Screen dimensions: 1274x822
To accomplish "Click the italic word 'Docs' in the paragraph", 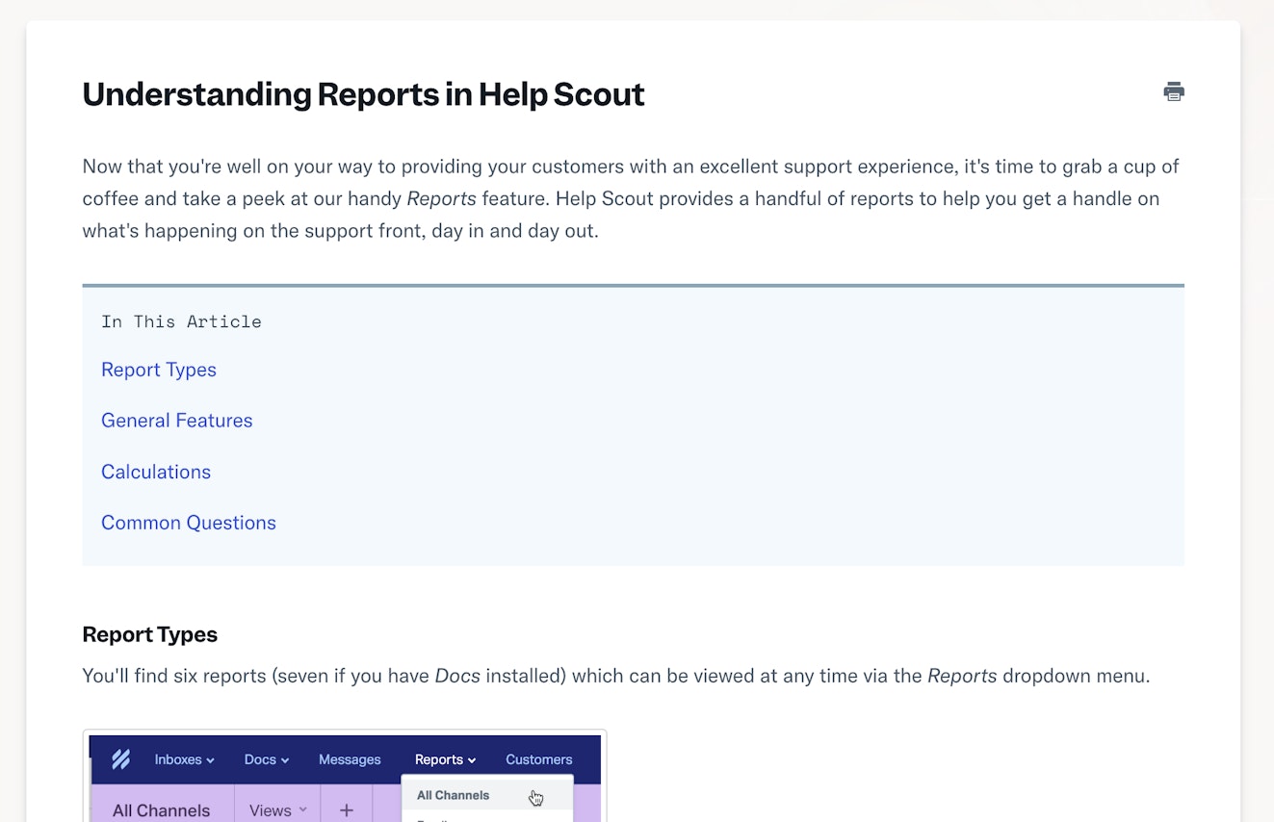I will point(457,676).
